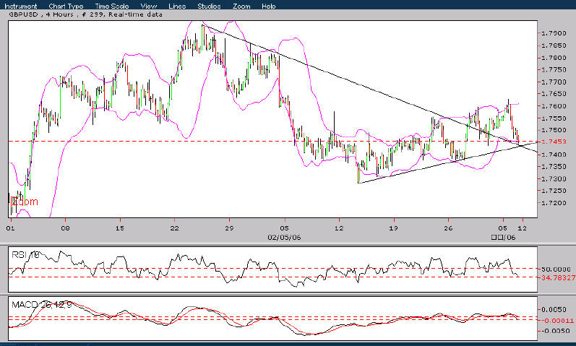The height and width of the screenshot is (346, 576).
Task: Open the View menu
Action: (149, 6)
